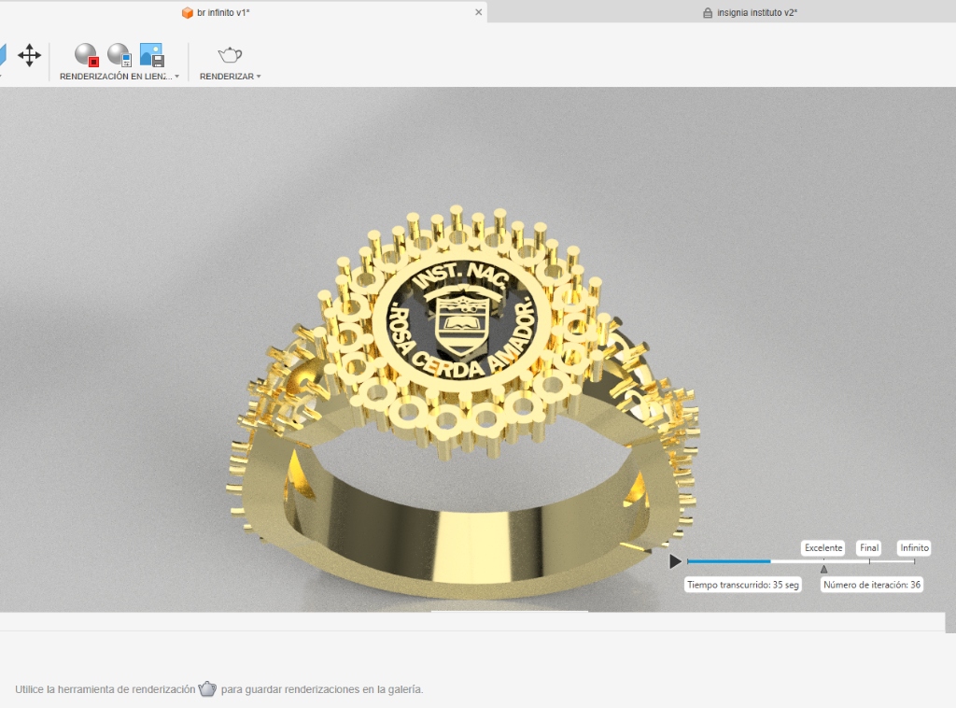Click the render quality slider triangle marker

point(823,569)
